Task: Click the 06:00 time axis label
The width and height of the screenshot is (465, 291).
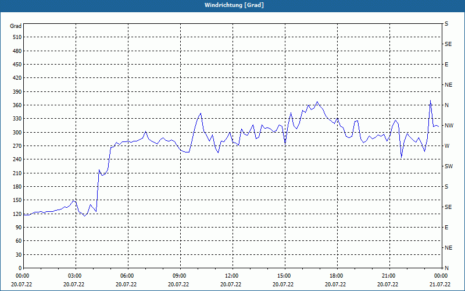Action: 127,275
